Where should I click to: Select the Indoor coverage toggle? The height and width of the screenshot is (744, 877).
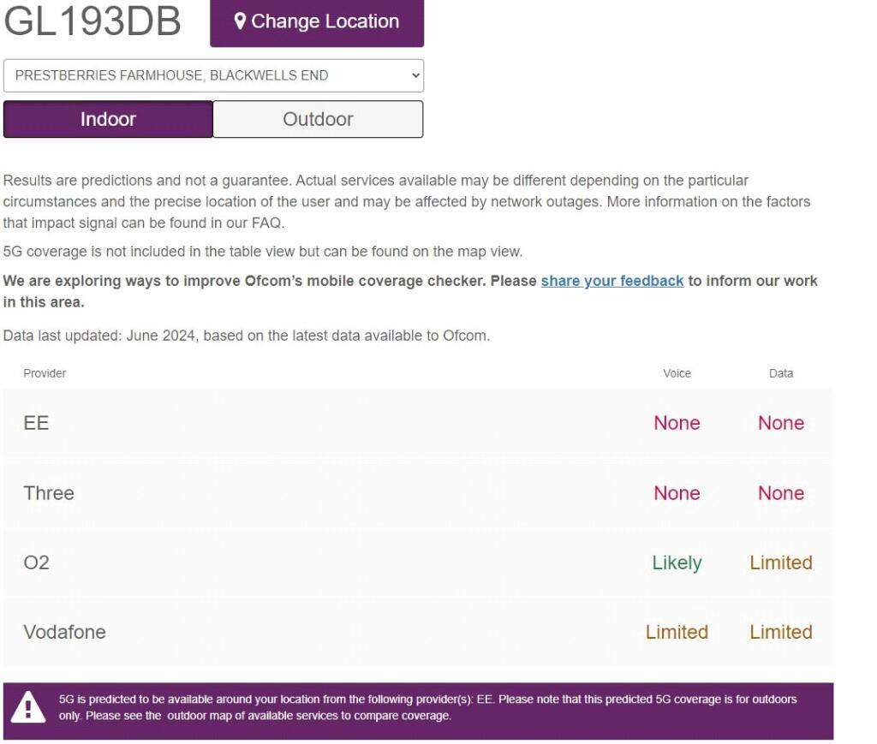[x=108, y=119]
